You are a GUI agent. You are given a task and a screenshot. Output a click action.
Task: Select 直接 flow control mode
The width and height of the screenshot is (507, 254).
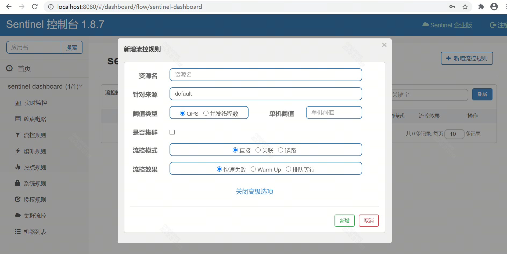[235, 150]
